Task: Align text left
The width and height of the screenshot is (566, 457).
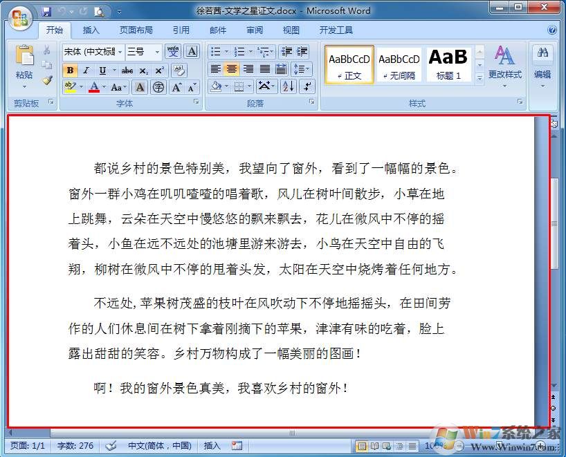Action: 215,69
